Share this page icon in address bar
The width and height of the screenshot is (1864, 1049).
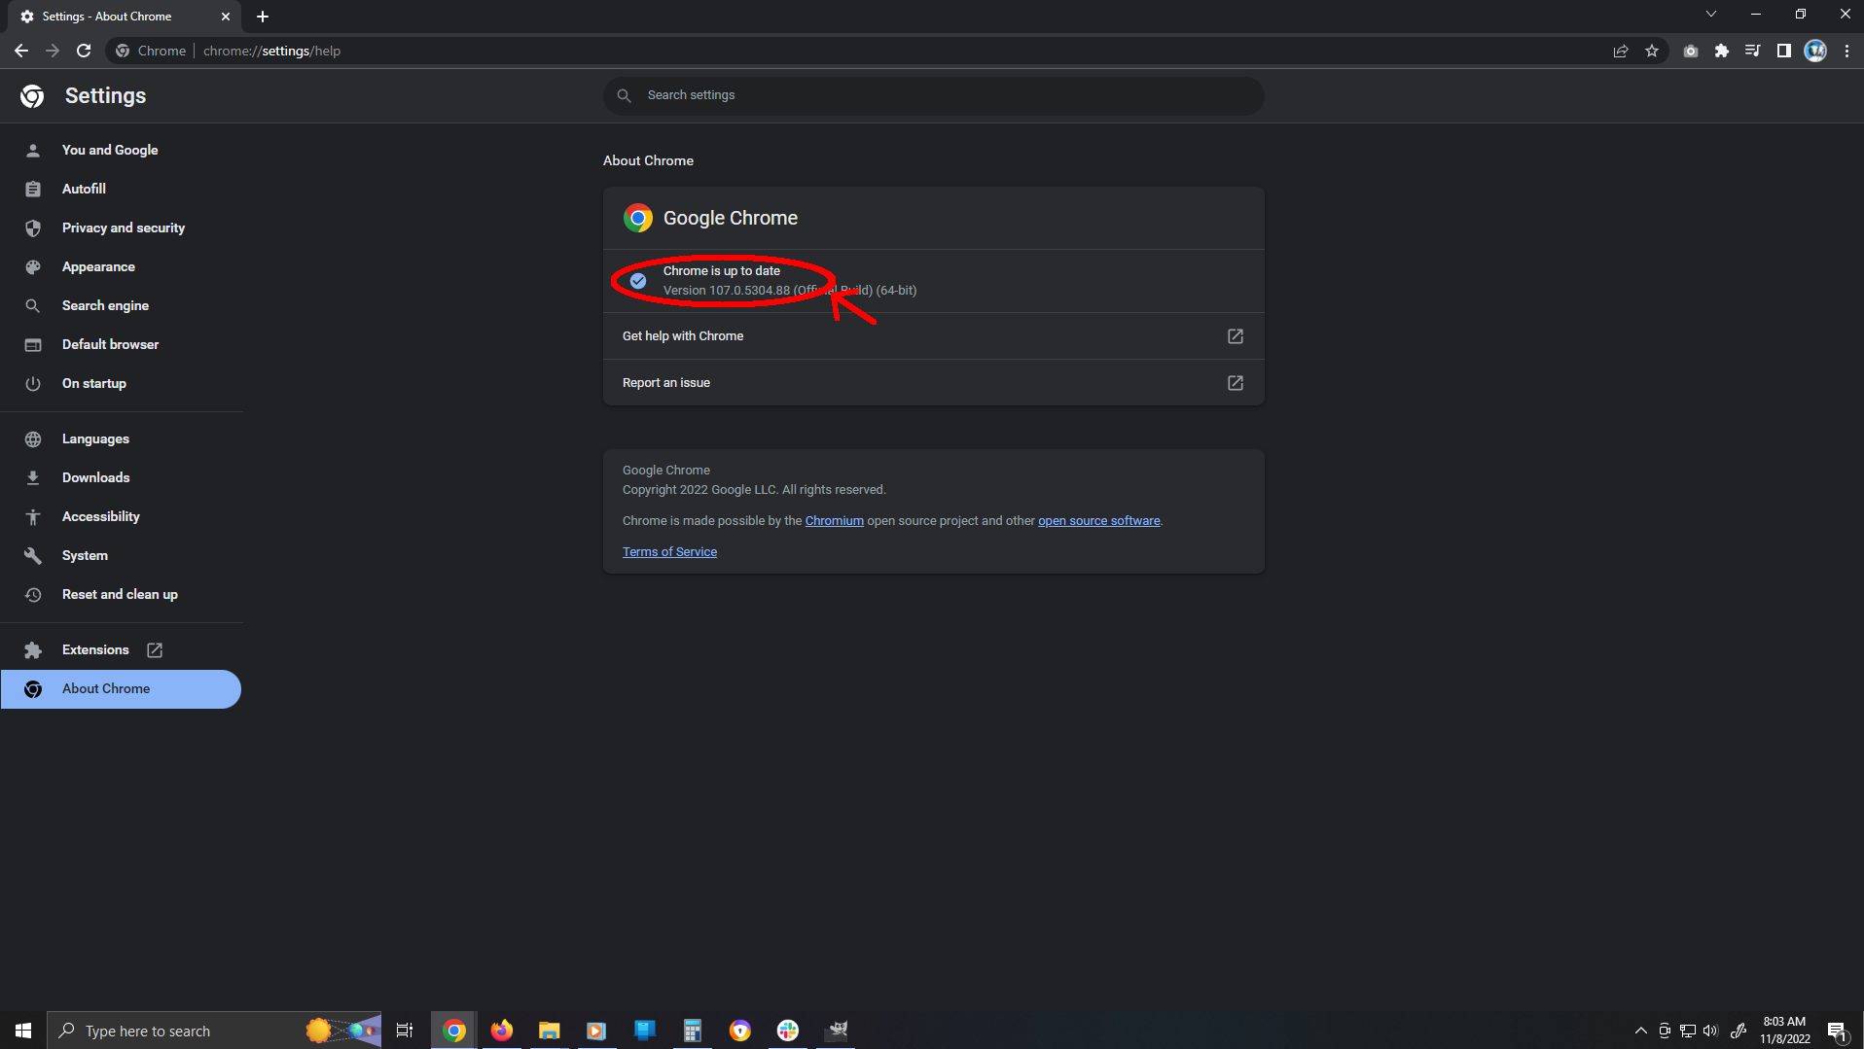click(x=1621, y=51)
